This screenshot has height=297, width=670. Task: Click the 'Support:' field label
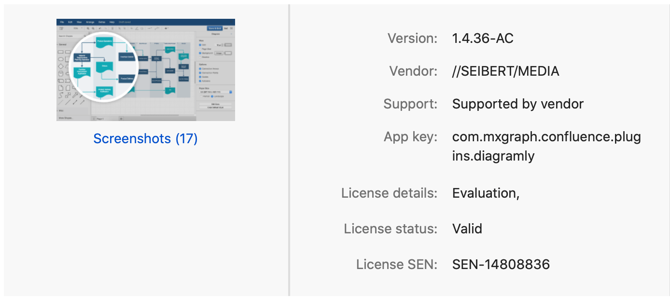coord(410,104)
